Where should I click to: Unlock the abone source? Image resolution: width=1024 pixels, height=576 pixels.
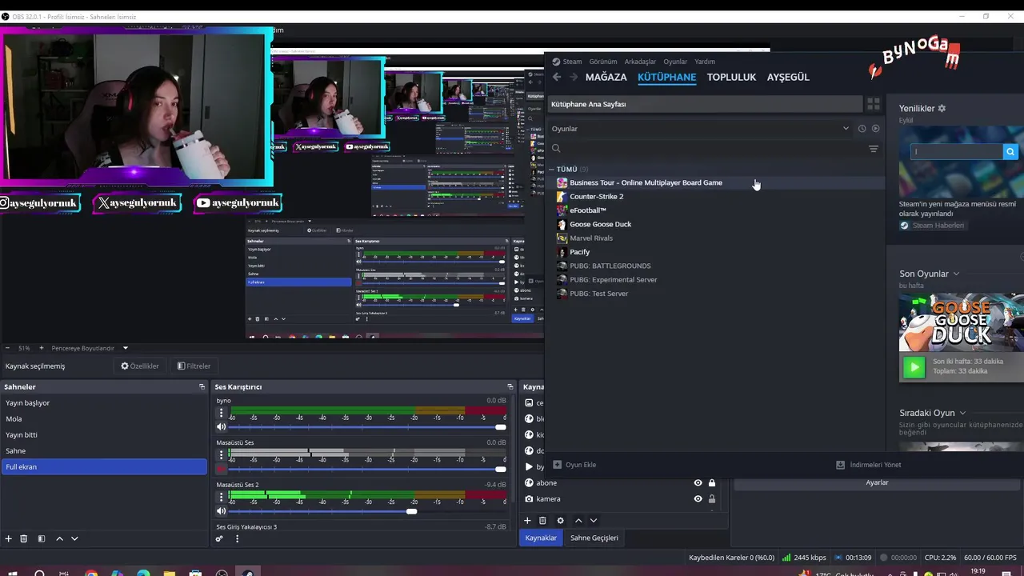[712, 483]
